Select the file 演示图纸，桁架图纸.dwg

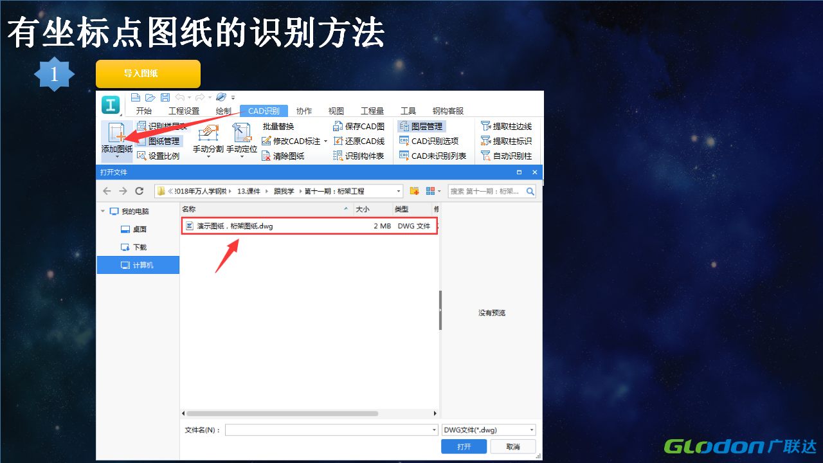click(309, 226)
